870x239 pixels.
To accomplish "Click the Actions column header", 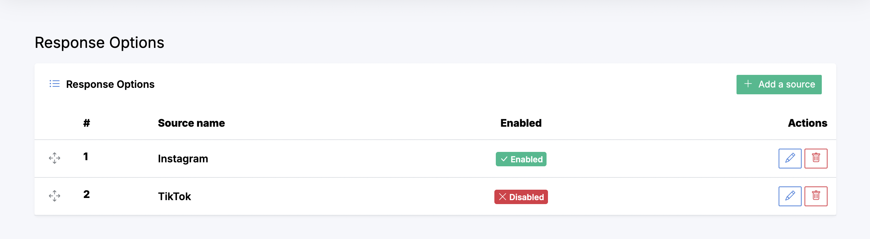I will coord(807,123).
